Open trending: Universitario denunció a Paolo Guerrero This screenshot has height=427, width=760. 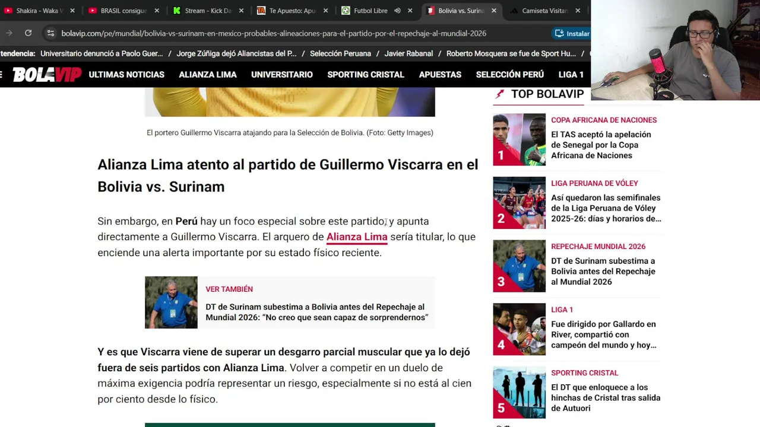click(x=102, y=53)
